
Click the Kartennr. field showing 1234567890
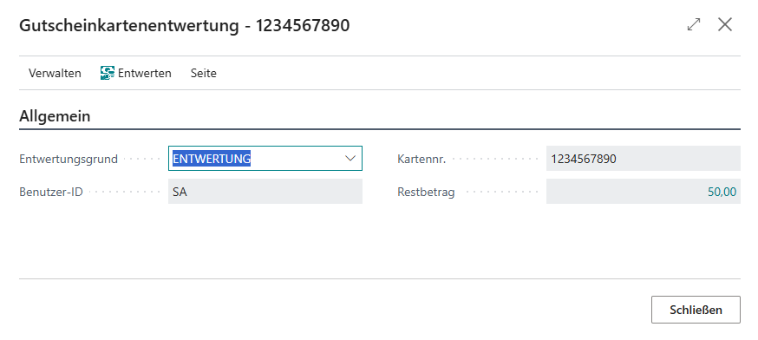pyautogui.click(x=643, y=159)
